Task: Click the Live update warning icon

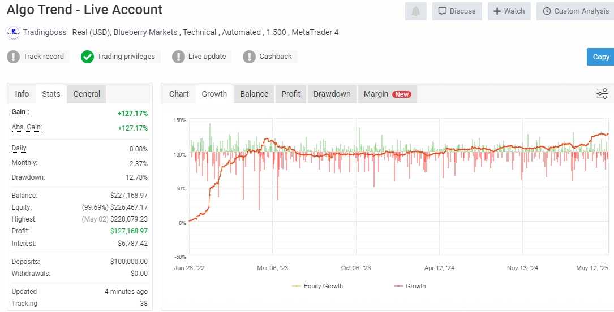Action: (178, 57)
